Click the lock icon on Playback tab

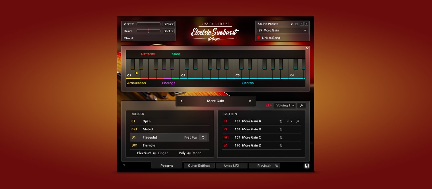pyautogui.click(x=276, y=166)
